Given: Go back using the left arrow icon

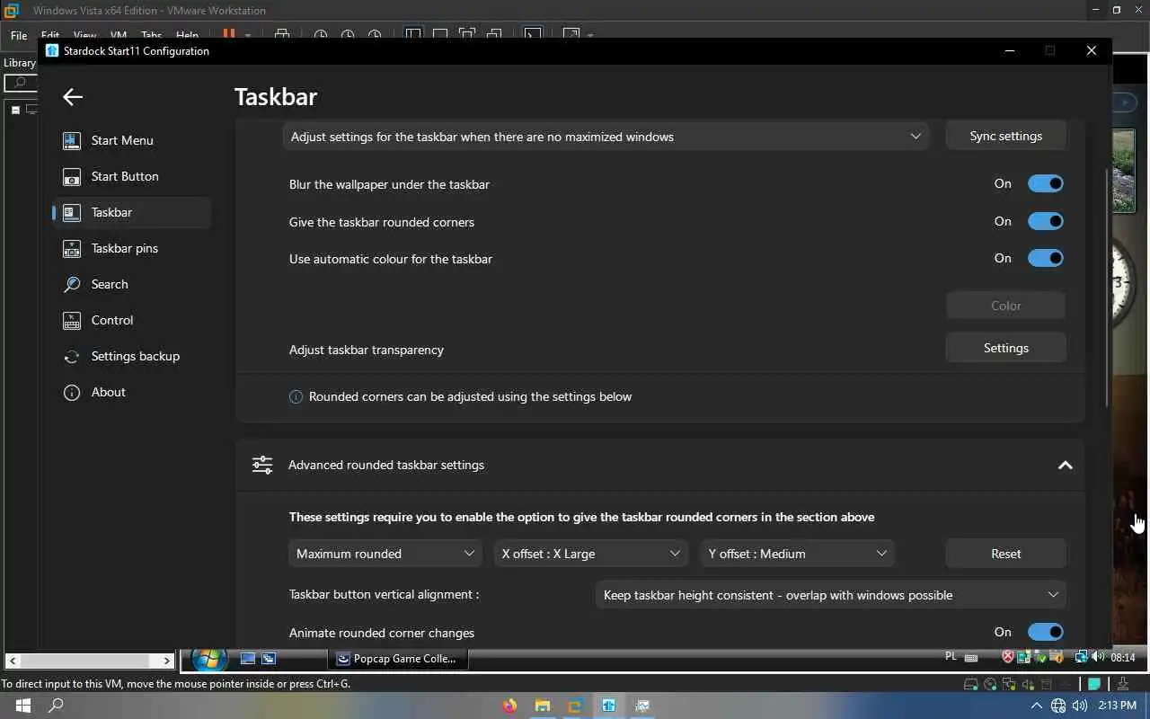Looking at the screenshot, I should [x=73, y=97].
